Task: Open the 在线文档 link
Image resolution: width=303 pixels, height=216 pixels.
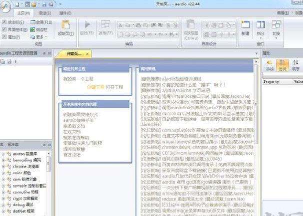Action: (72, 132)
